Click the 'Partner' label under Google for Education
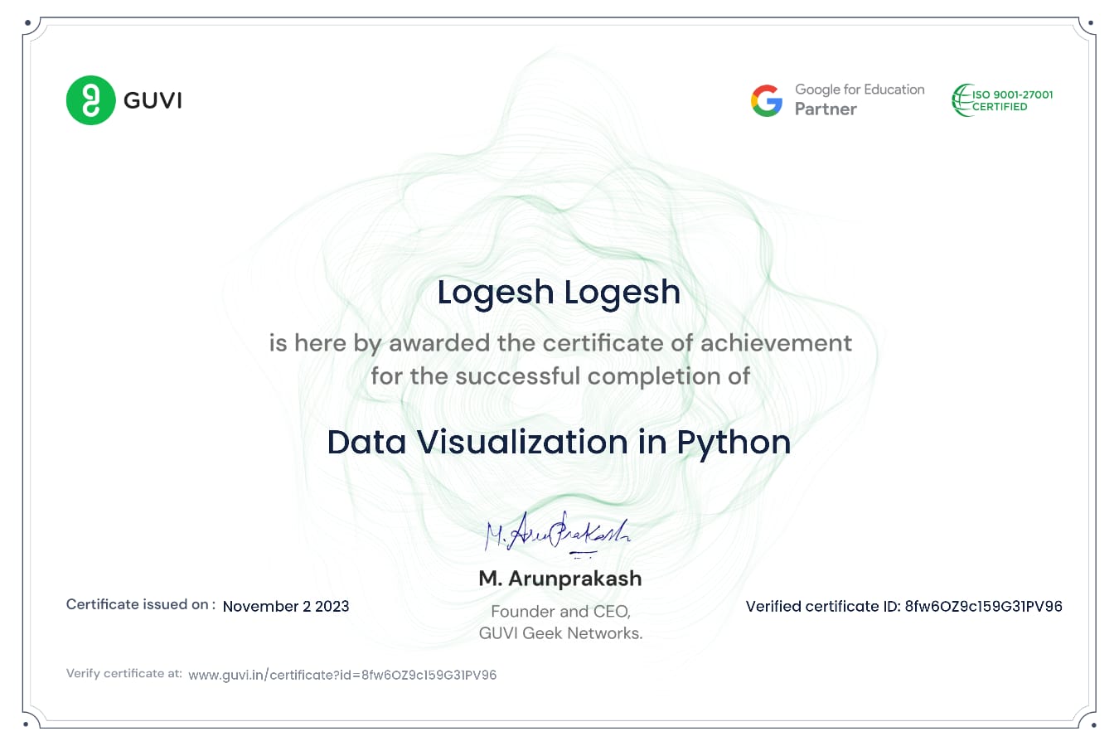The width and height of the screenshot is (1119, 746). 826,109
